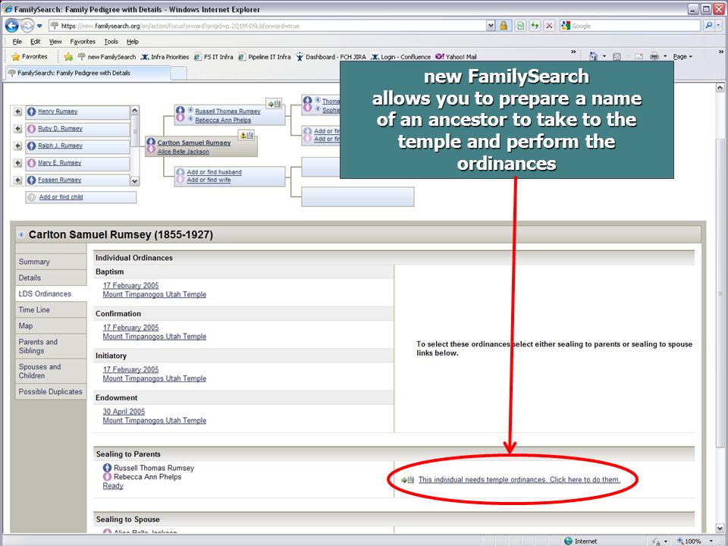Screen dimensions: 728x546
Task: Click arrow button beside Mary E. Rumsey
Action: 17,163
